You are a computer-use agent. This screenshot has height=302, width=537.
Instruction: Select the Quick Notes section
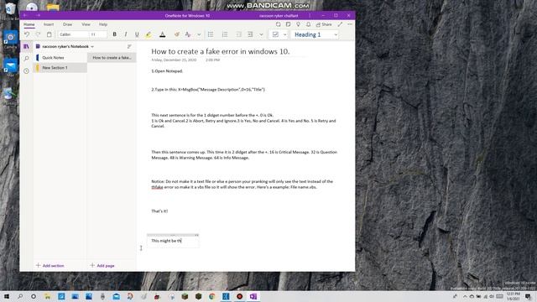pyautogui.click(x=60, y=58)
